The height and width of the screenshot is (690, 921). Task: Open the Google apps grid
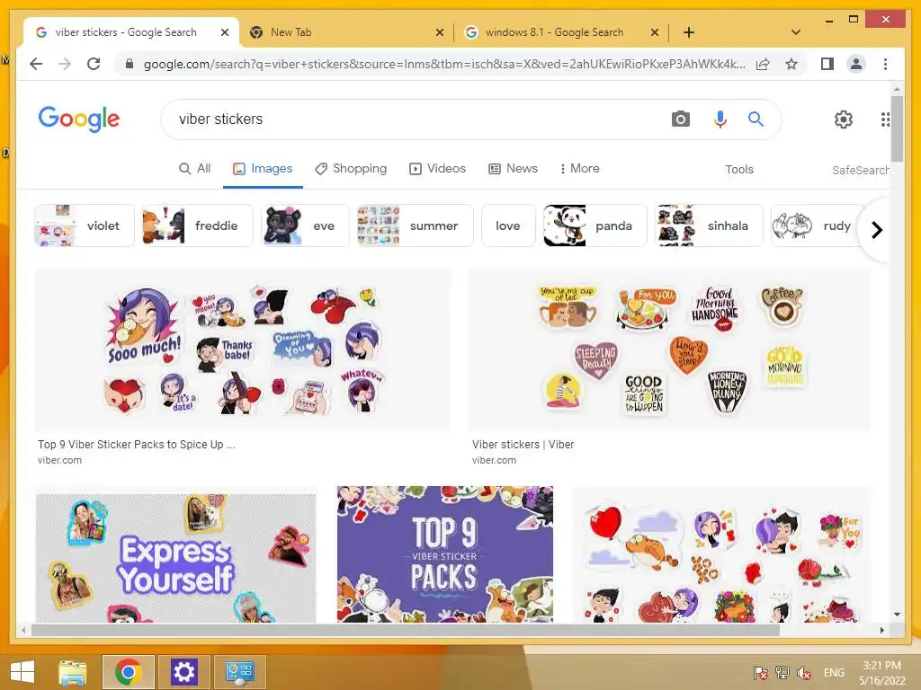pyautogui.click(x=885, y=119)
